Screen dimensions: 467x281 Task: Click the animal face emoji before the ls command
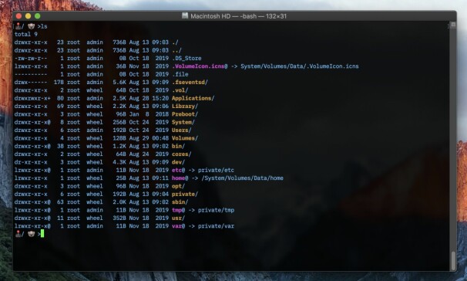tap(31, 26)
